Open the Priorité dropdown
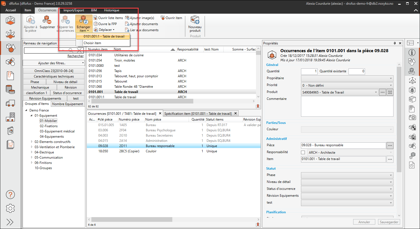The width and height of the screenshot is (420, 229). pos(347,86)
